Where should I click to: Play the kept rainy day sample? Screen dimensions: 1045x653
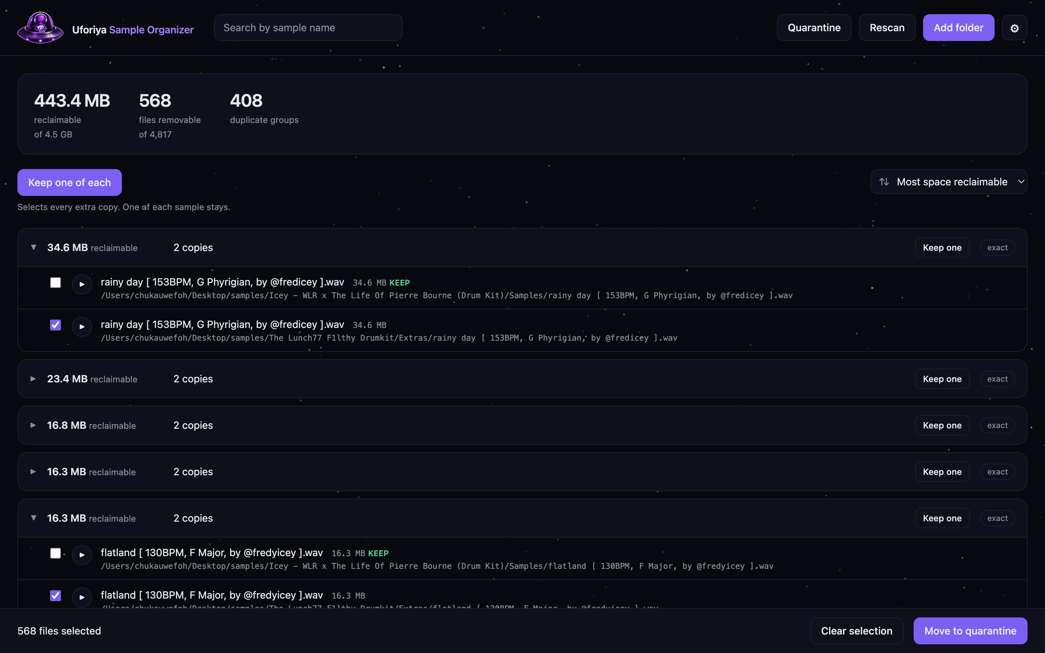coord(82,284)
